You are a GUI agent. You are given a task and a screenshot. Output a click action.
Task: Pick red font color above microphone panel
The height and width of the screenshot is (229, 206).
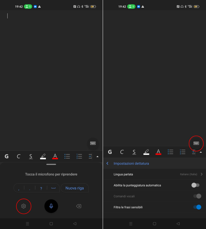[55, 156]
